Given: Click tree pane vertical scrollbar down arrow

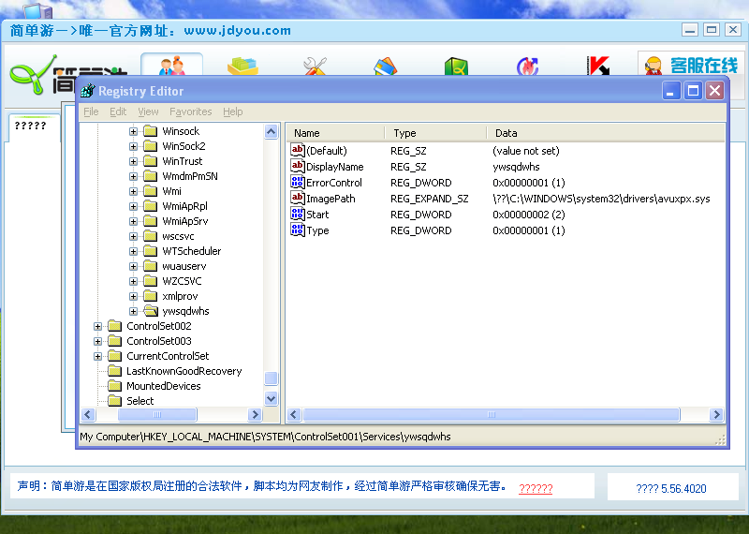Looking at the screenshot, I should [x=272, y=398].
